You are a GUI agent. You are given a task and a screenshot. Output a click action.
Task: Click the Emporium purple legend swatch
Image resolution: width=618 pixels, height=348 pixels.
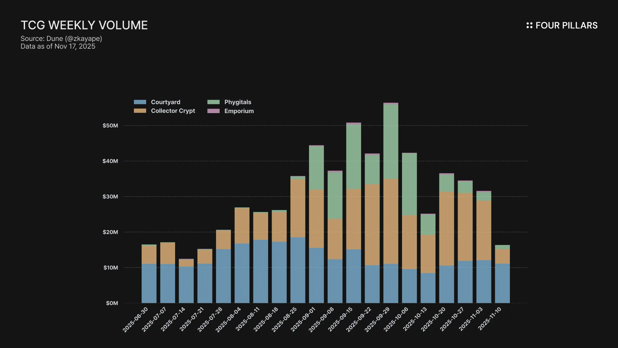[213, 111]
